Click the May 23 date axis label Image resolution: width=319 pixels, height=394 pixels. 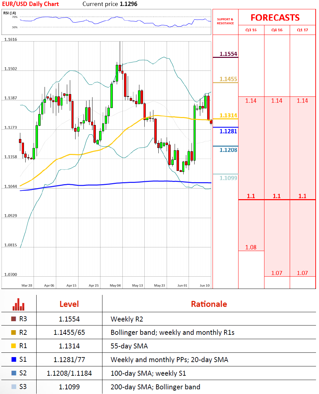[160, 286]
